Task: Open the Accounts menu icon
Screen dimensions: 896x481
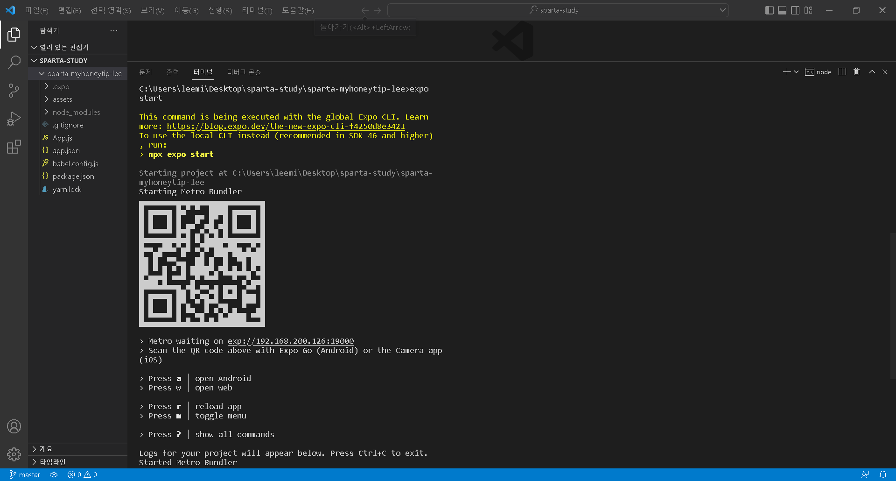Action: click(14, 426)
